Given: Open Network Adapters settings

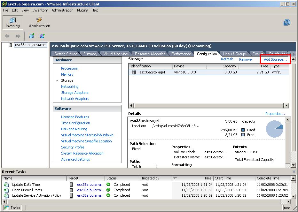Looking at the screenshot, I should point(75,99).
